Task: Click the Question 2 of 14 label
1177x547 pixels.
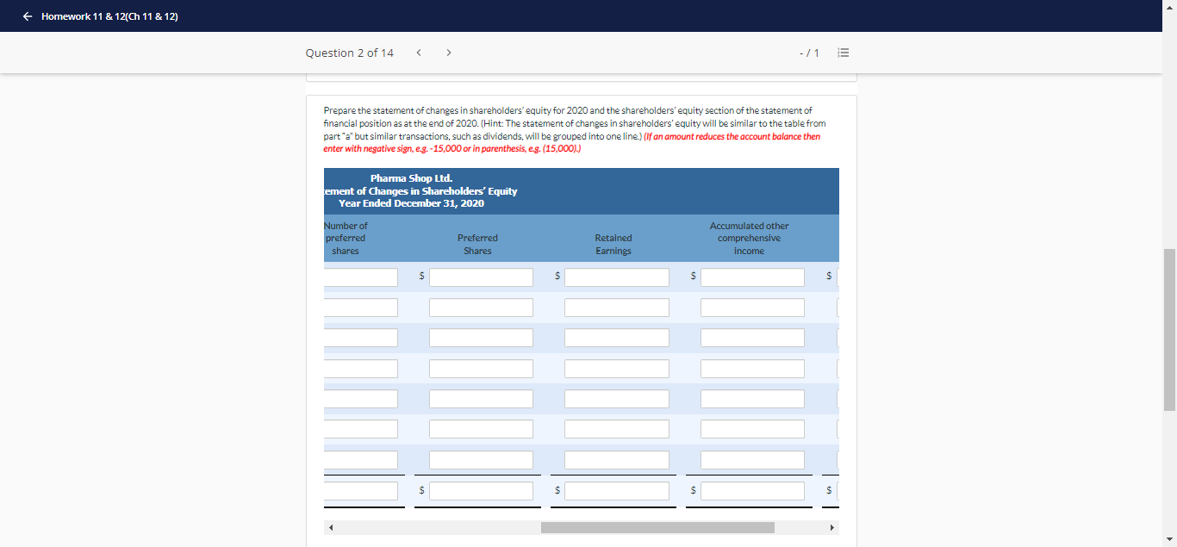Action: 349,53
